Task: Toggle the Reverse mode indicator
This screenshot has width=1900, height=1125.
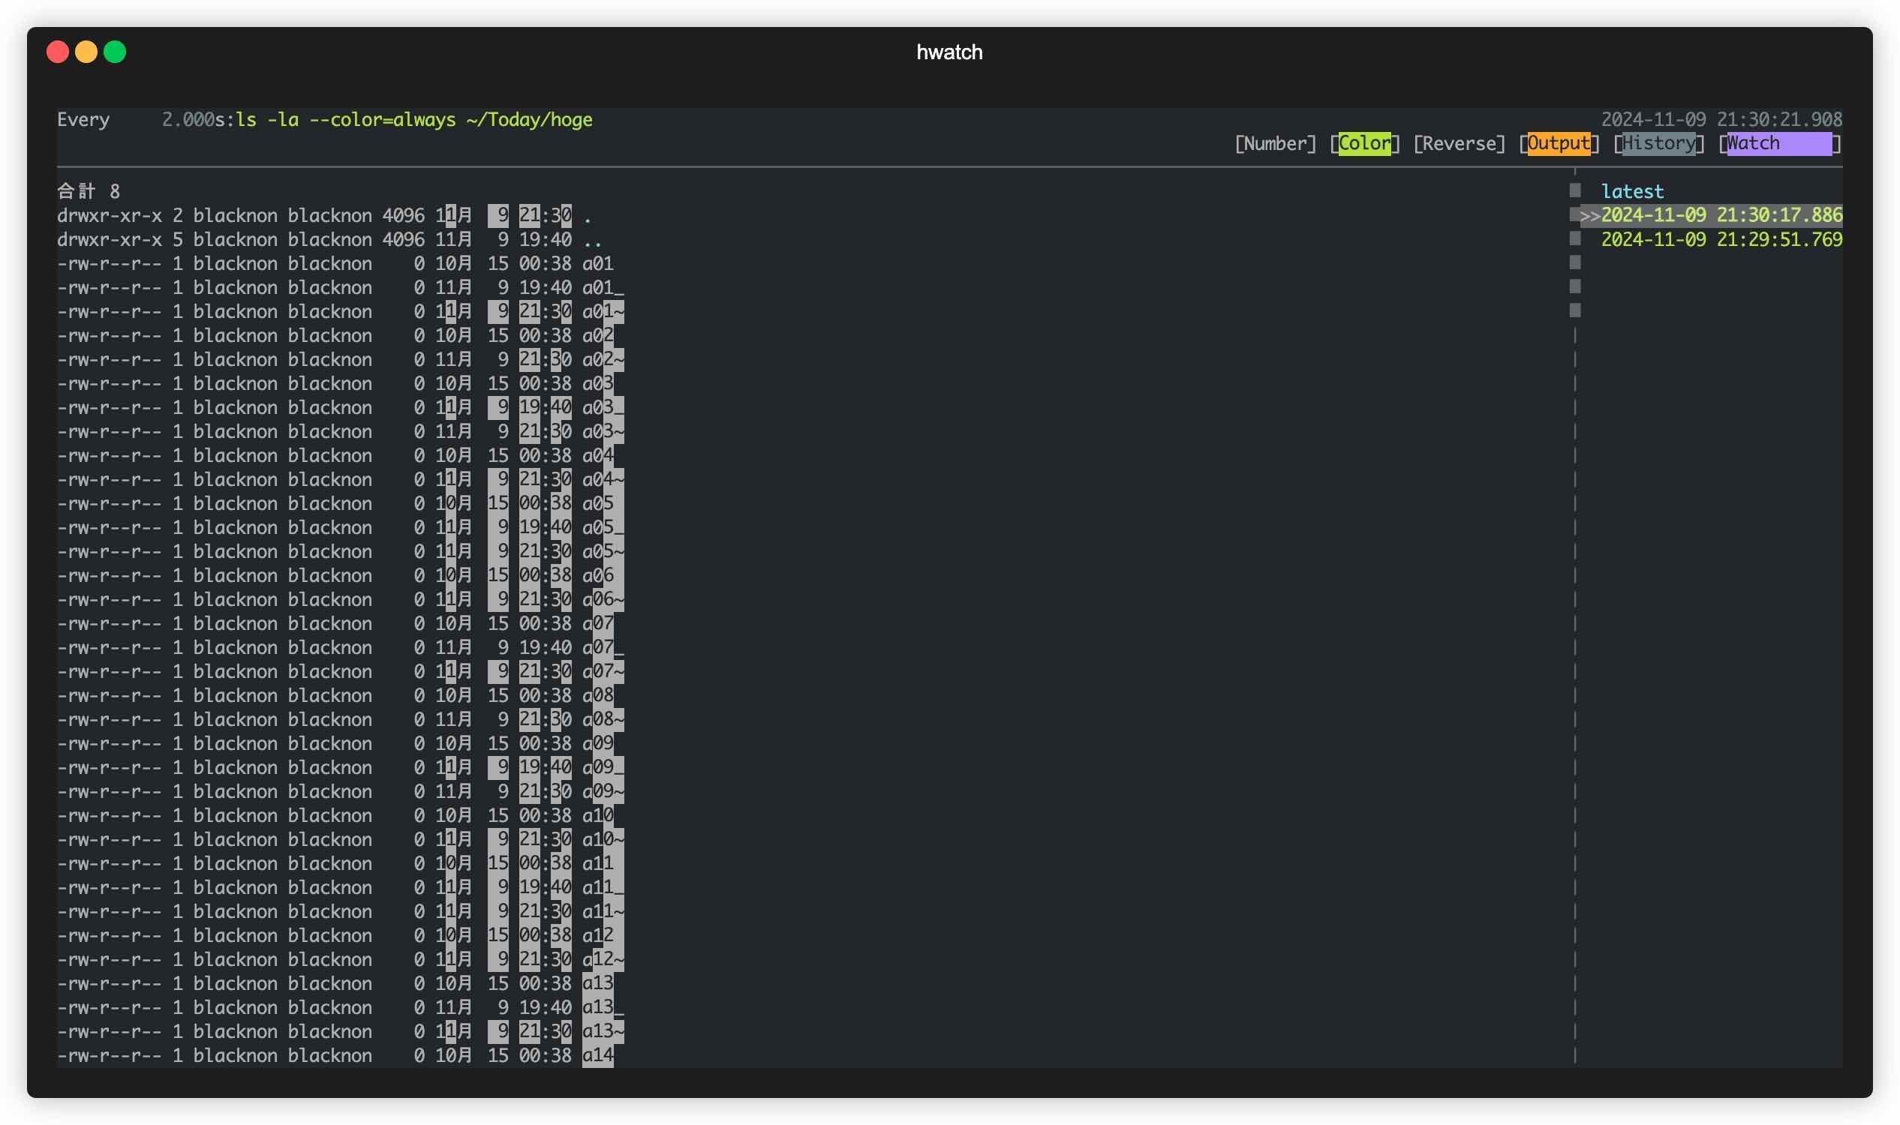Action: pos(1459,143)
